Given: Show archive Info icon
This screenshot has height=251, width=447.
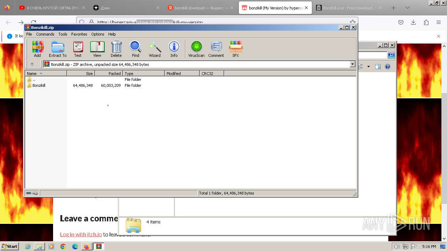Looking at the screenshot, I should tap(174, 49).
